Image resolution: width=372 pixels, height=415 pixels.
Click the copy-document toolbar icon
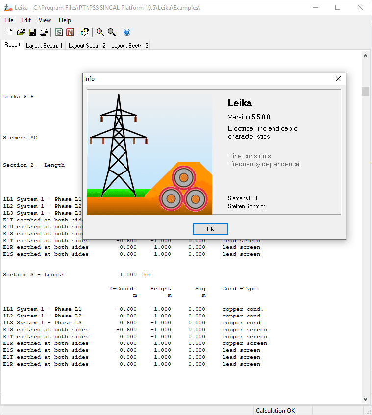85,32
